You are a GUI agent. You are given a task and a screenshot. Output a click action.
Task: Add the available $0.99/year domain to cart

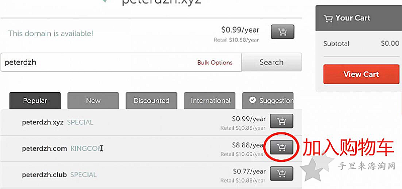click(282, 32)
